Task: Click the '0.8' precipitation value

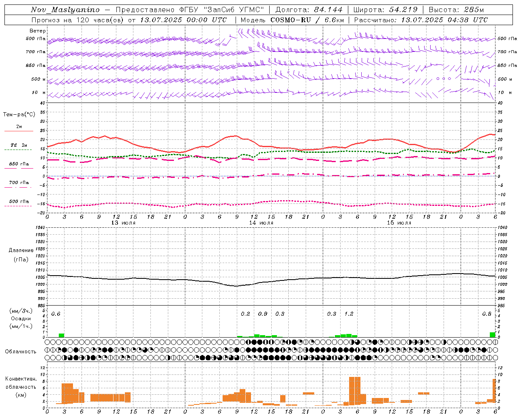Action: click(x=487, y=314)
